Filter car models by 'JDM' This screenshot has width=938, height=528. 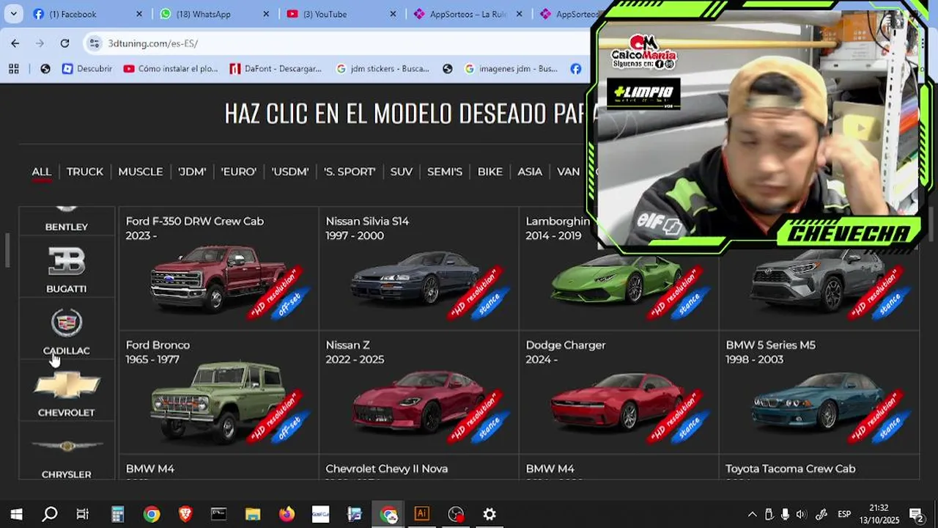[192, 172]
